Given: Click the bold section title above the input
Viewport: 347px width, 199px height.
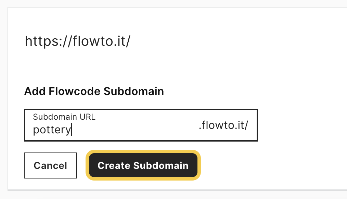Looking at the screenshot, I should coord(94,91).
